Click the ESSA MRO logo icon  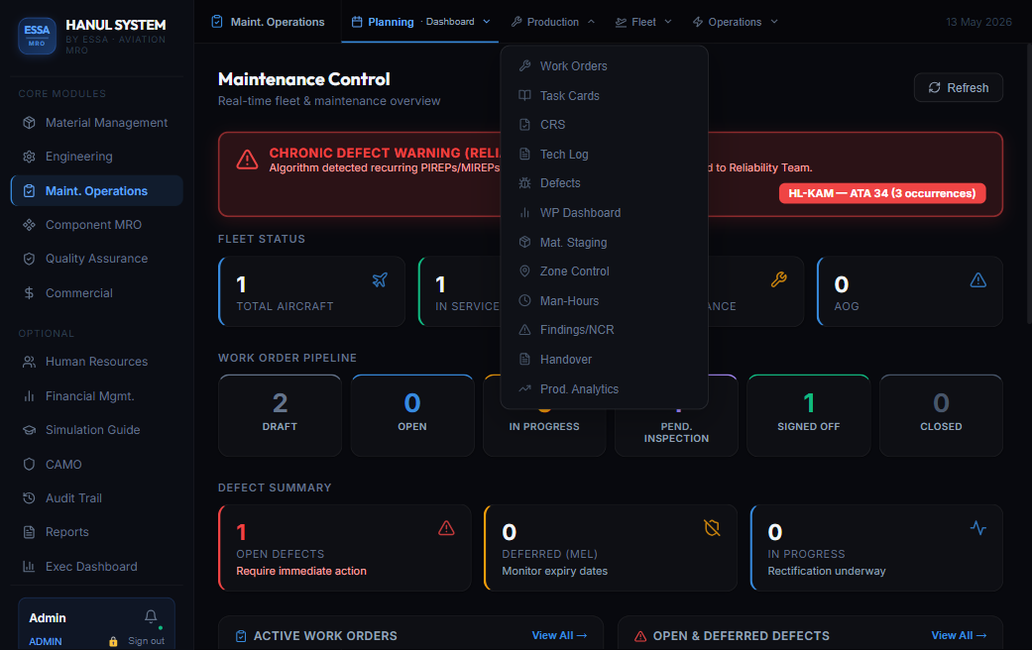(37, 36)
